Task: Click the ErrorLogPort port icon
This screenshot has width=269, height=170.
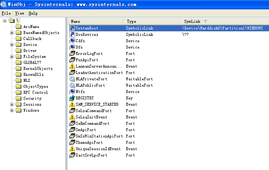Action: point(72,53)
